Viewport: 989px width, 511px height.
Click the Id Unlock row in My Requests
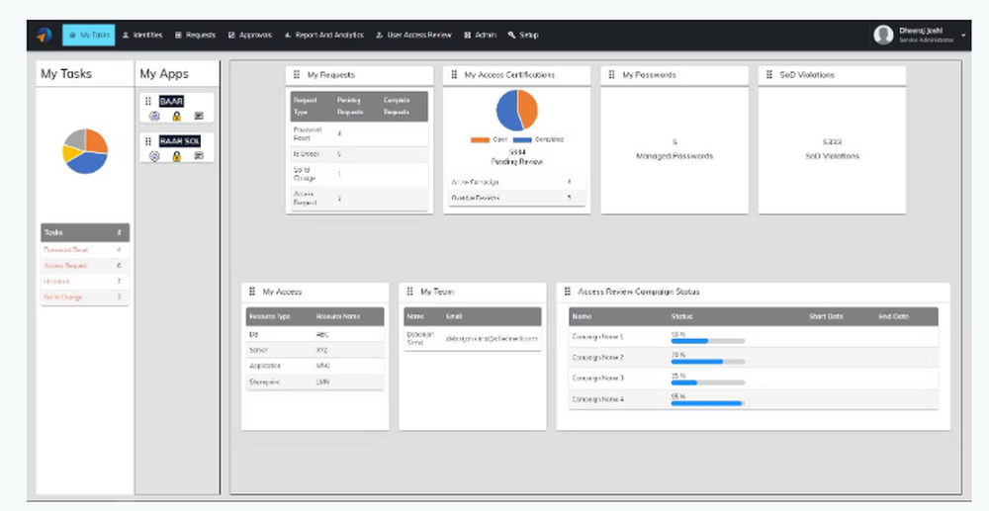(x=359, y=154)
